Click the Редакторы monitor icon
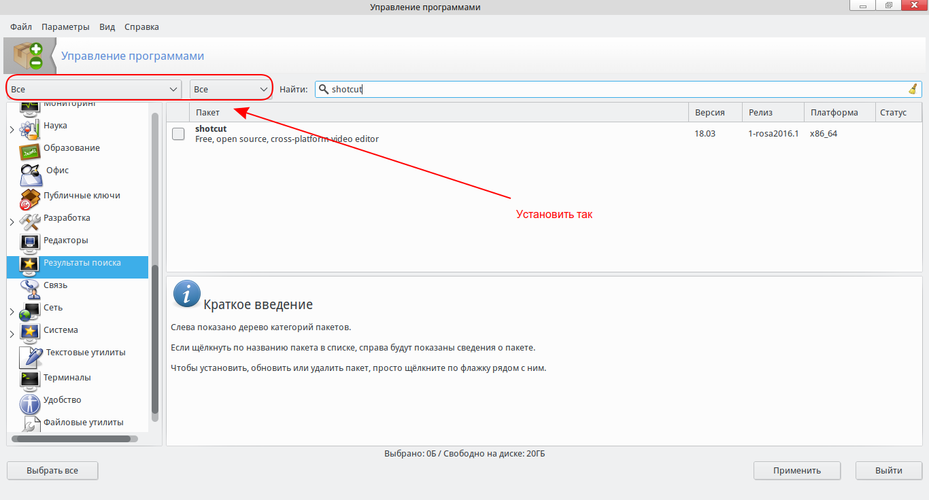The width and height of the screenshot is (929, 500). click(29, 243)
